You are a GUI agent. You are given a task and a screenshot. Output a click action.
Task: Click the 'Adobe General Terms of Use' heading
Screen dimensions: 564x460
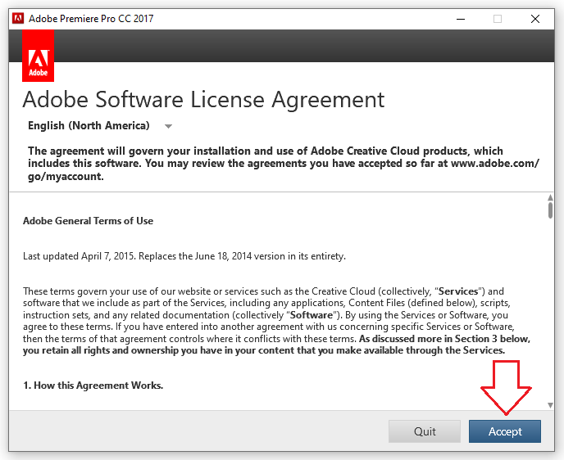tap(89, 220)
